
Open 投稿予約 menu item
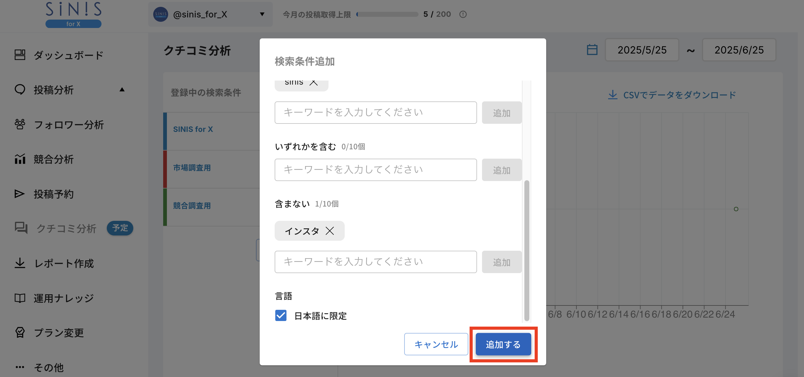pos(53,194)
